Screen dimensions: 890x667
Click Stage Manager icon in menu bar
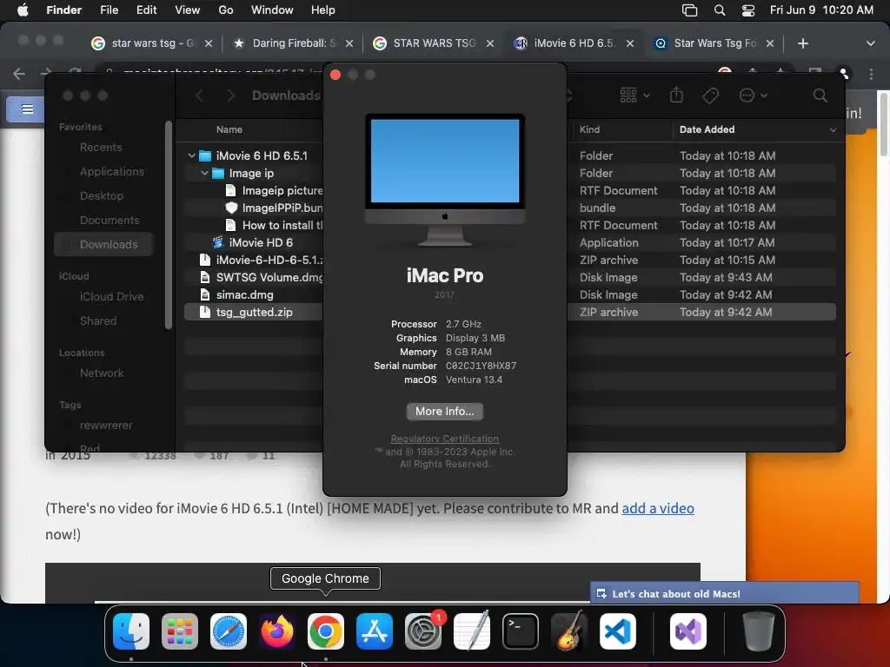[x=689, y=10]
